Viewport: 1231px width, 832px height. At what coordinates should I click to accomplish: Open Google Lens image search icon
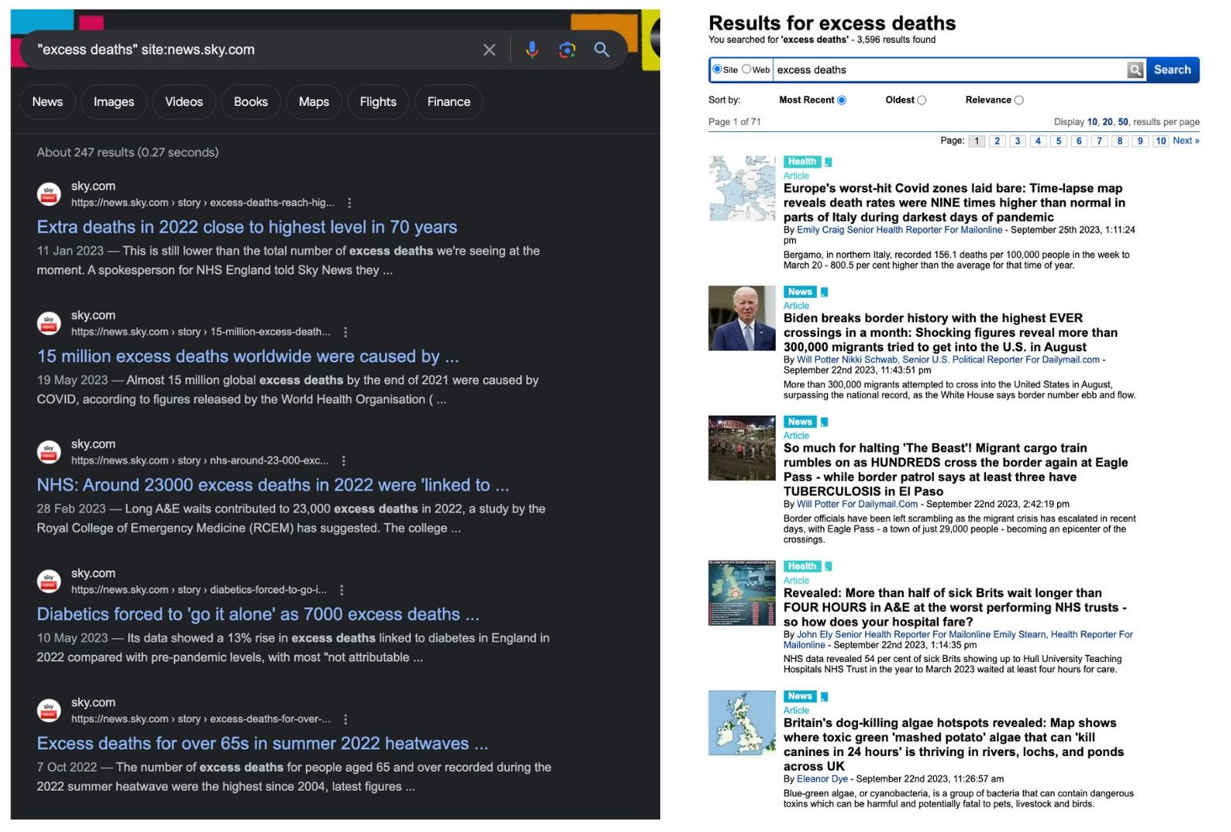pyautogui.click(x=567, y=50)
